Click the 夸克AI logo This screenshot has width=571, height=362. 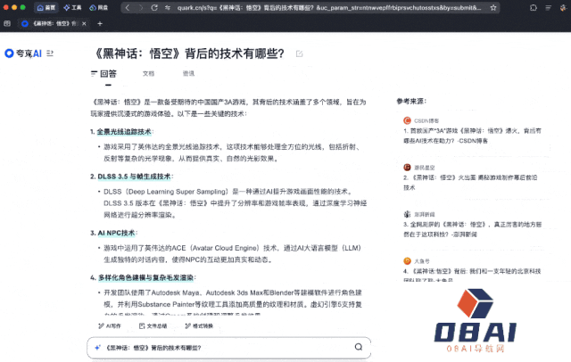click(x=24, y=53)
